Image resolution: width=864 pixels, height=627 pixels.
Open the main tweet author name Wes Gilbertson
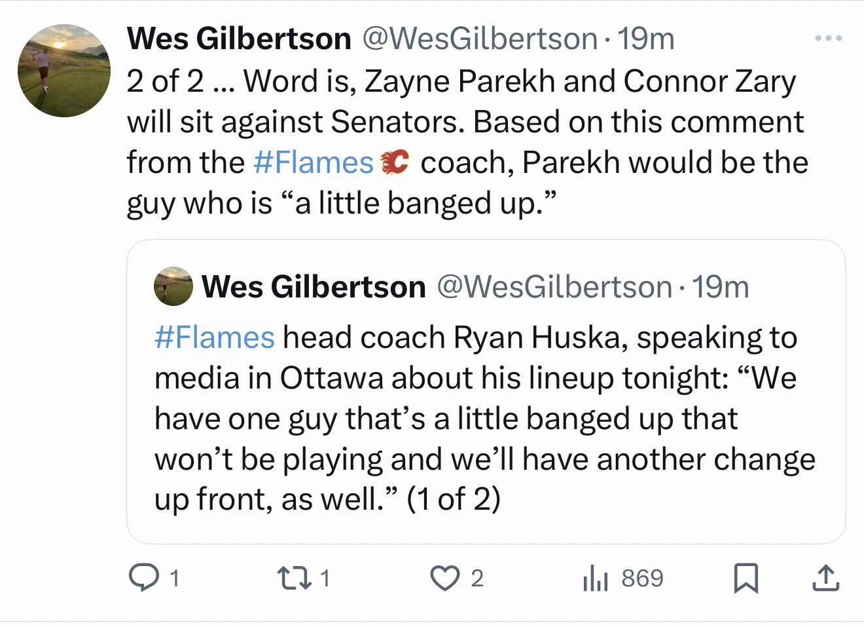(239, 39)
